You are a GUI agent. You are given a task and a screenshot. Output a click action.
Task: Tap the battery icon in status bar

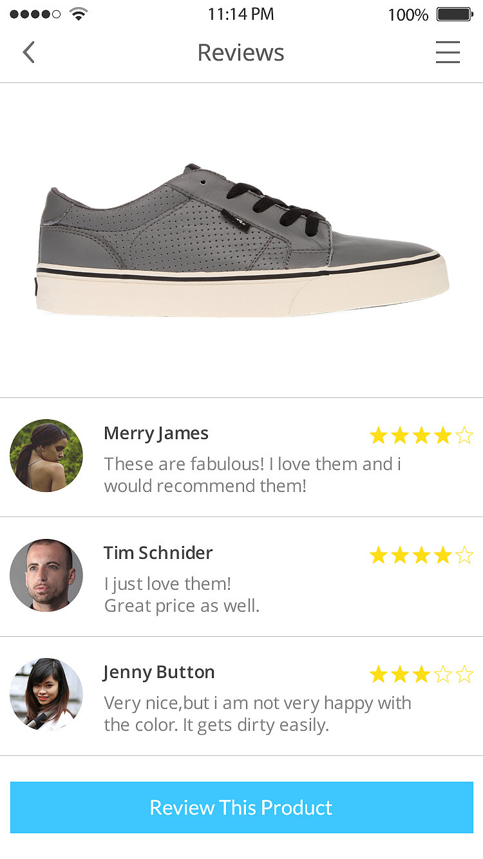(x=455, y=14)
